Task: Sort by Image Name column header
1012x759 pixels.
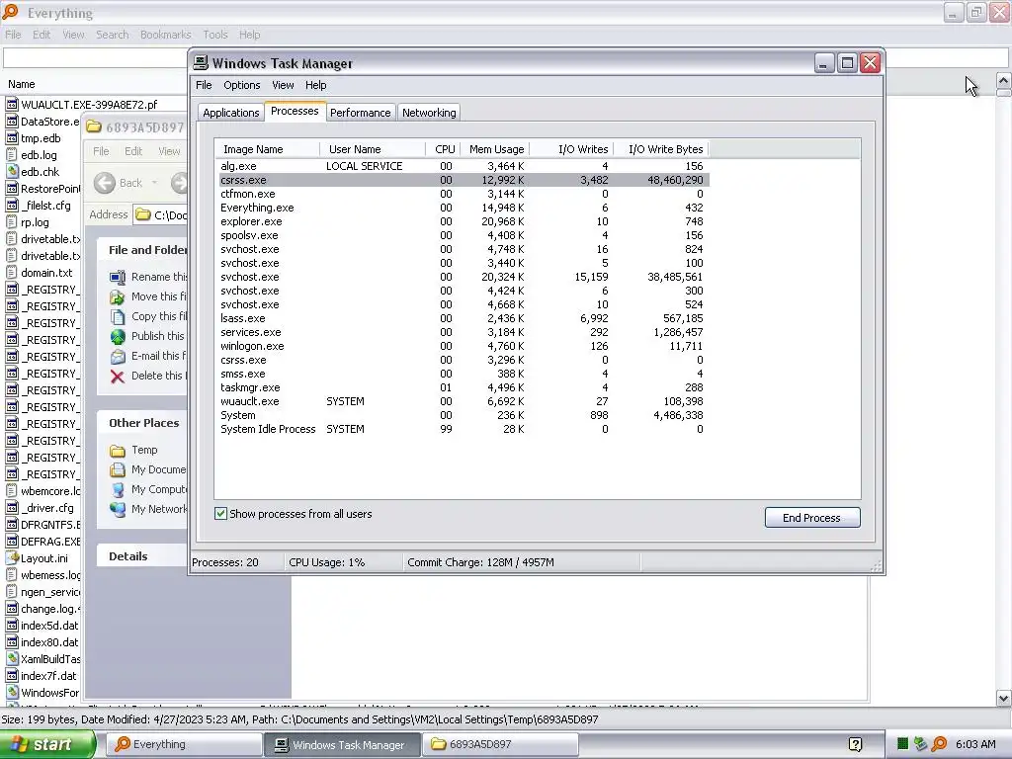Action: [267, 149]
